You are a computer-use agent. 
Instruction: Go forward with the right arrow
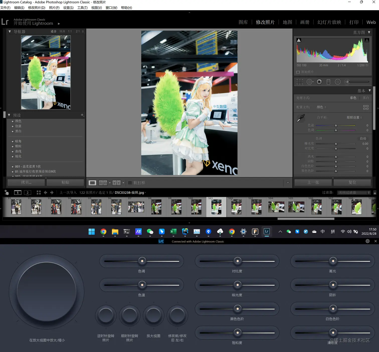click(52, 193)
